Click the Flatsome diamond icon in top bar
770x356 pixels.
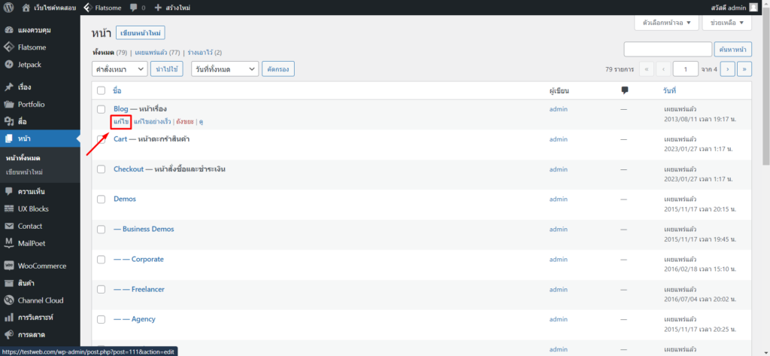[87, 8]
